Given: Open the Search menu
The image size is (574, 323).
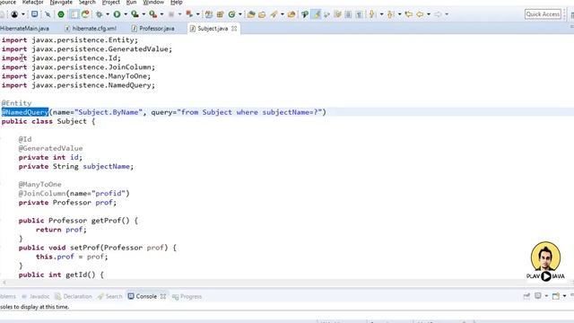Looking at the screenshot, I should (87, 2).
